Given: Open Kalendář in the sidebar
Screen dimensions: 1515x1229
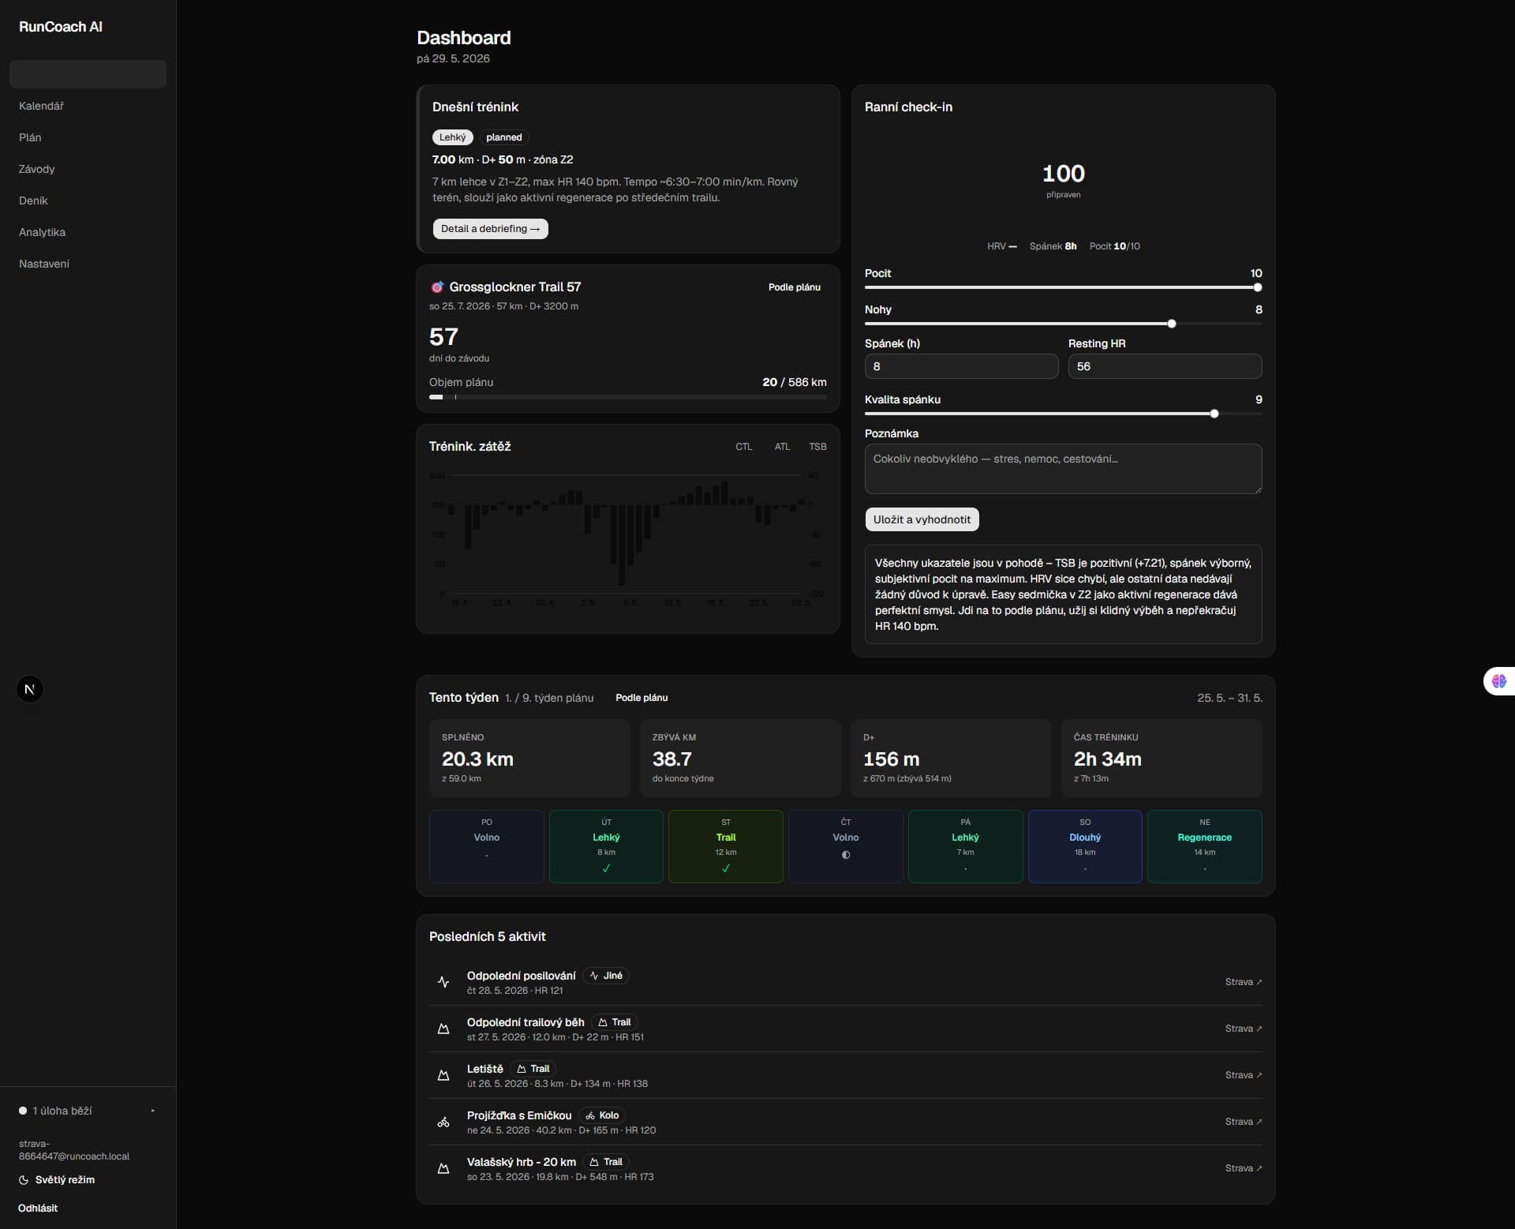Looking at the screenshot, I should click(88, 106).
